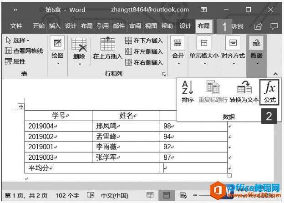Viewport: 284px width, 203px height.
Task: Click the zoom out minus on zoom slider
Action: coord(195,195)
